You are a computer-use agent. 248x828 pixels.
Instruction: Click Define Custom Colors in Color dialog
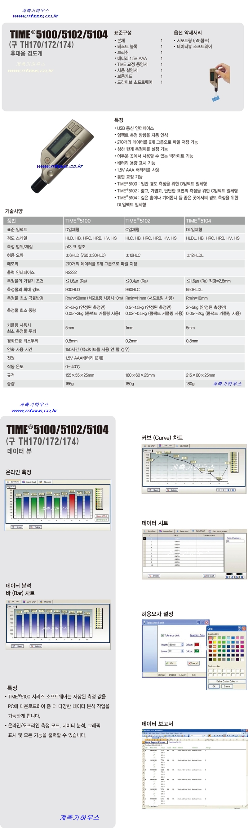tap(227, 681)
